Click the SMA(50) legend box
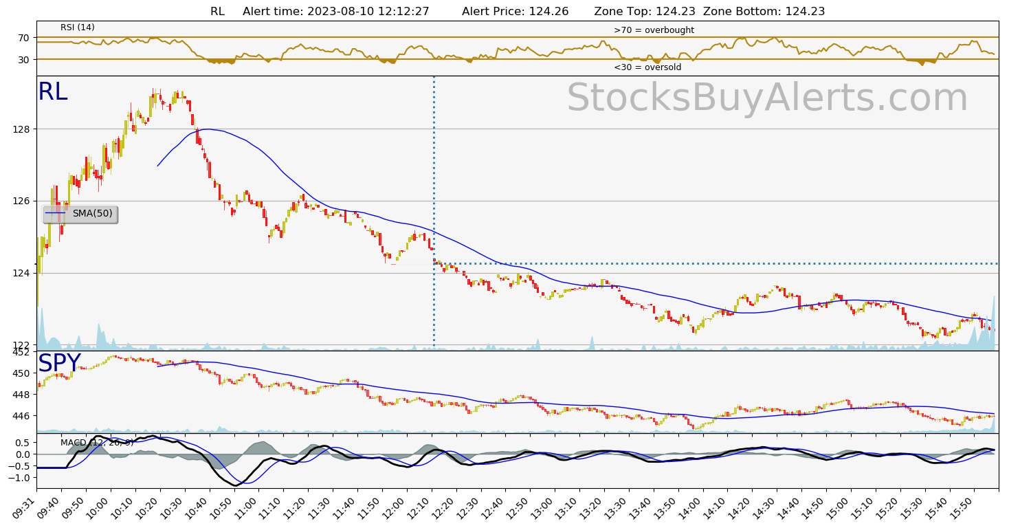 (x=80, y=214)
